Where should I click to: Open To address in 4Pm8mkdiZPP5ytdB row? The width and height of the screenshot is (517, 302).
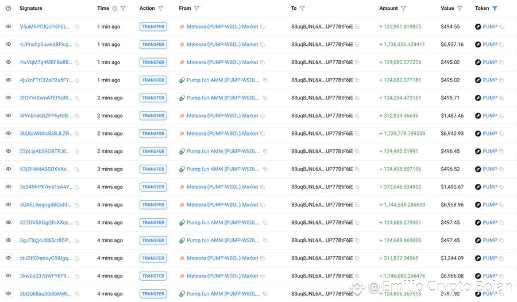tap(322, 116)
